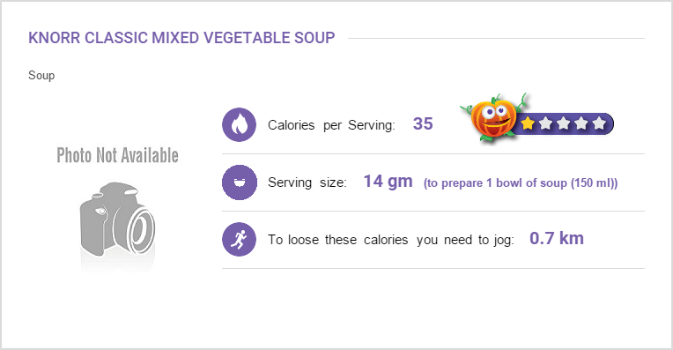The image size is (673, 350).
Task: Click the running jogger icon
Action: (239, 239)
